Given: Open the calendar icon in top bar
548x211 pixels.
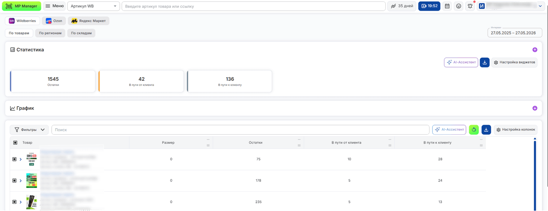Looking at the screenshot, I should [447, 6].
